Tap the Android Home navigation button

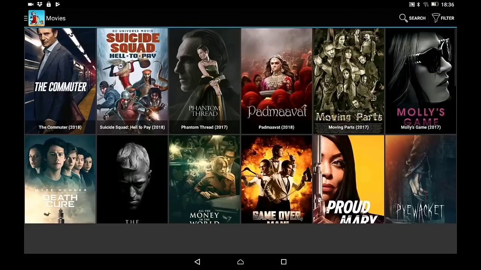240,262
